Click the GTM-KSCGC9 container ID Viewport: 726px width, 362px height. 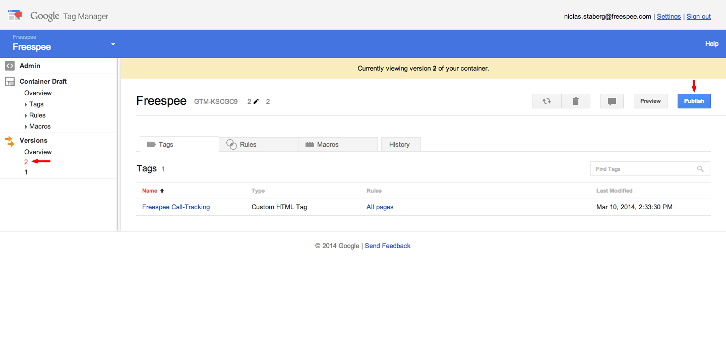click(216, 101)
